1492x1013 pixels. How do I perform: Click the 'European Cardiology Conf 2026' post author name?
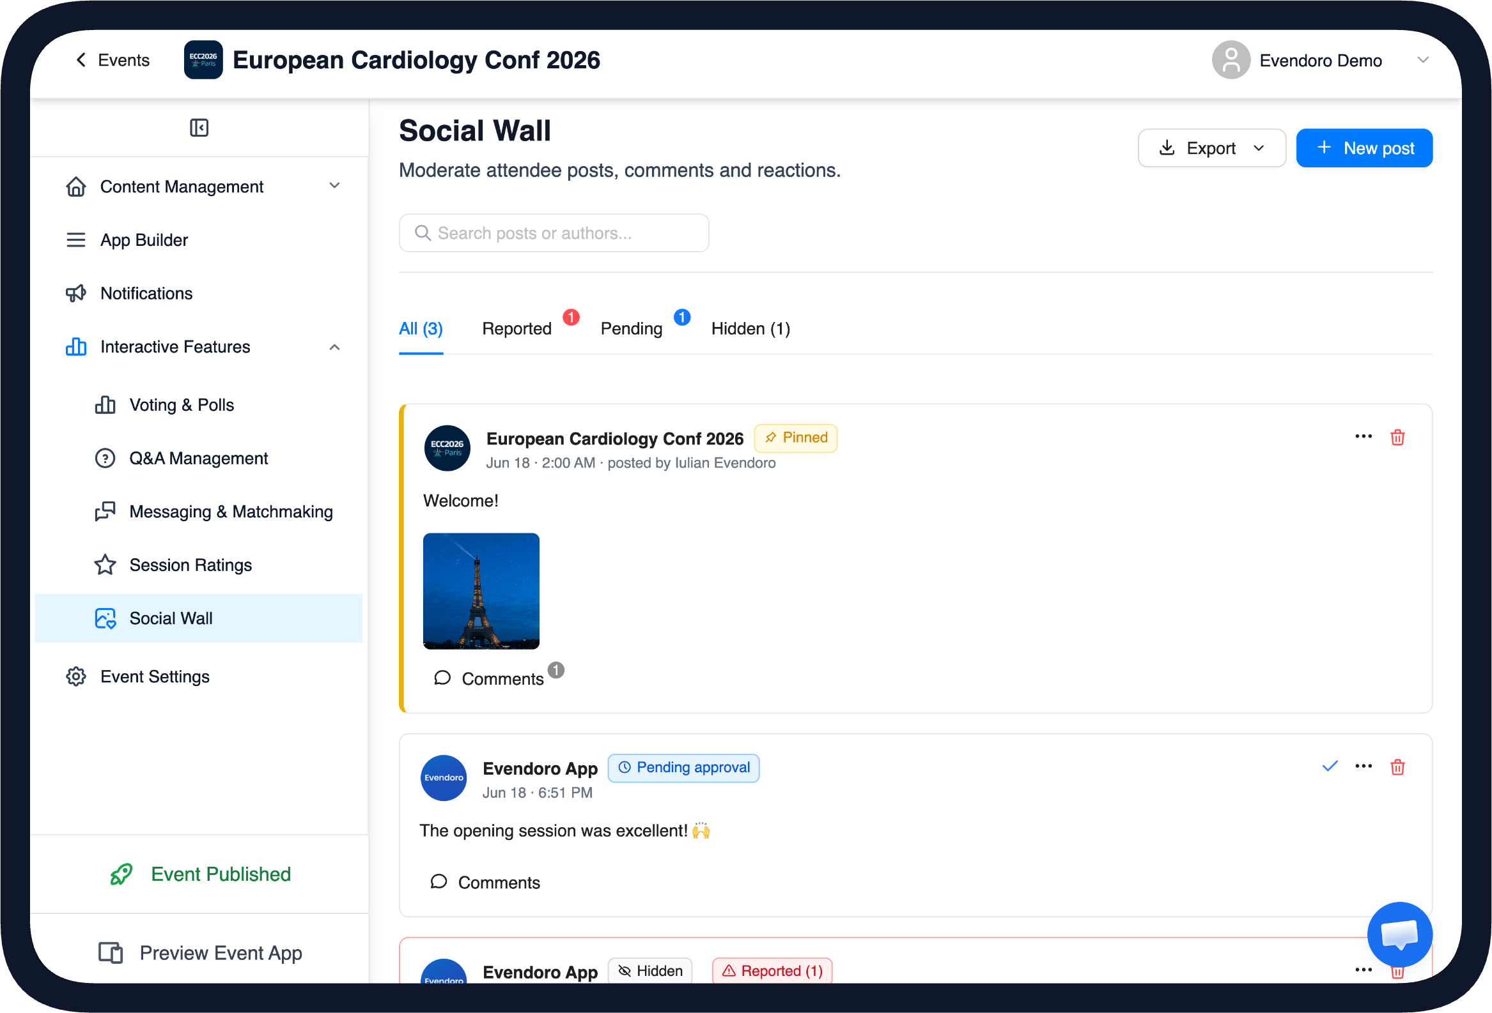tap(614, 439)
